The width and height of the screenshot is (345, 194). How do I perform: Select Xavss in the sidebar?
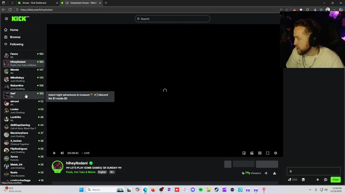click(24, 158)
